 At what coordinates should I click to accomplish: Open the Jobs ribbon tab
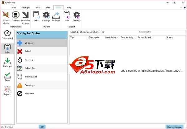point(14,7)
